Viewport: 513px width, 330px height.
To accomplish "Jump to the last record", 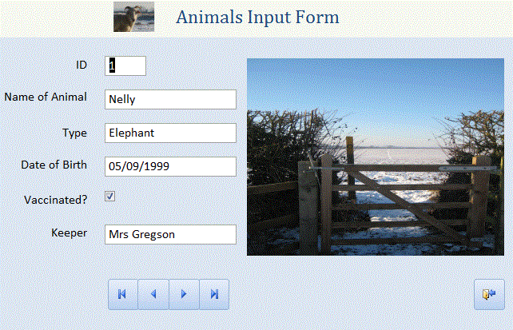I will (214, 294).
